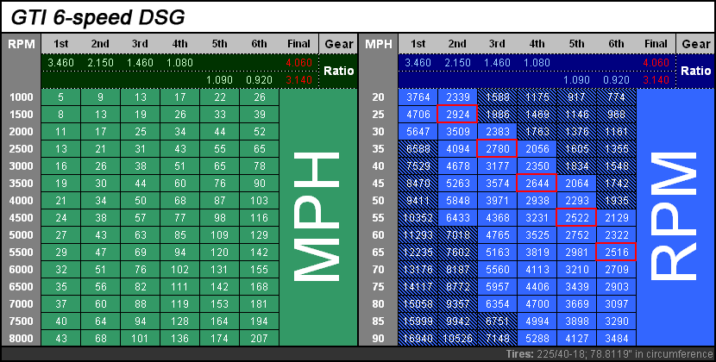Click the "3rd" header in the blue table

497,44
